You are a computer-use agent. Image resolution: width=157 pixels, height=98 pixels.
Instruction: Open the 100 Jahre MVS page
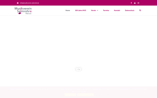[x=81, y=10]
